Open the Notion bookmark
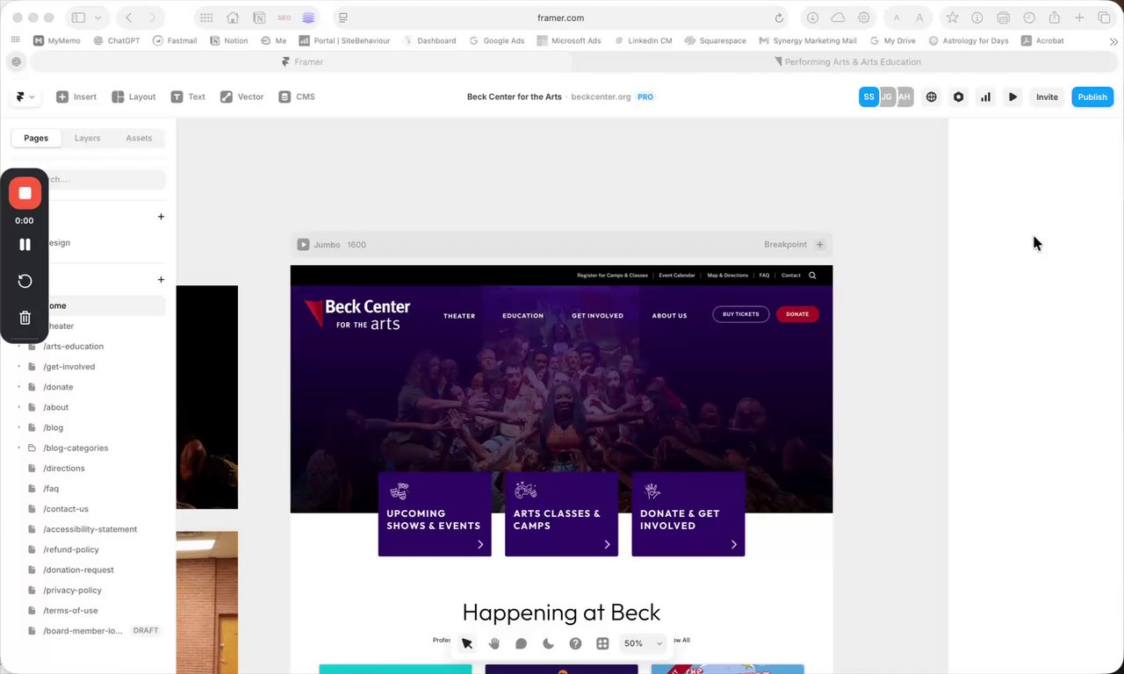The height and width of the screenshot is (674, 1124). coord(229,40)
